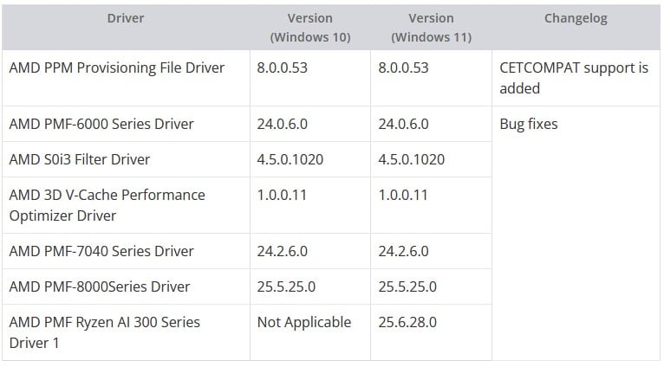The height and width of the screenshot is (367, 664).
Task: Click Windows 10 version 8.0.0.53 cell
Action: (282, 68)
